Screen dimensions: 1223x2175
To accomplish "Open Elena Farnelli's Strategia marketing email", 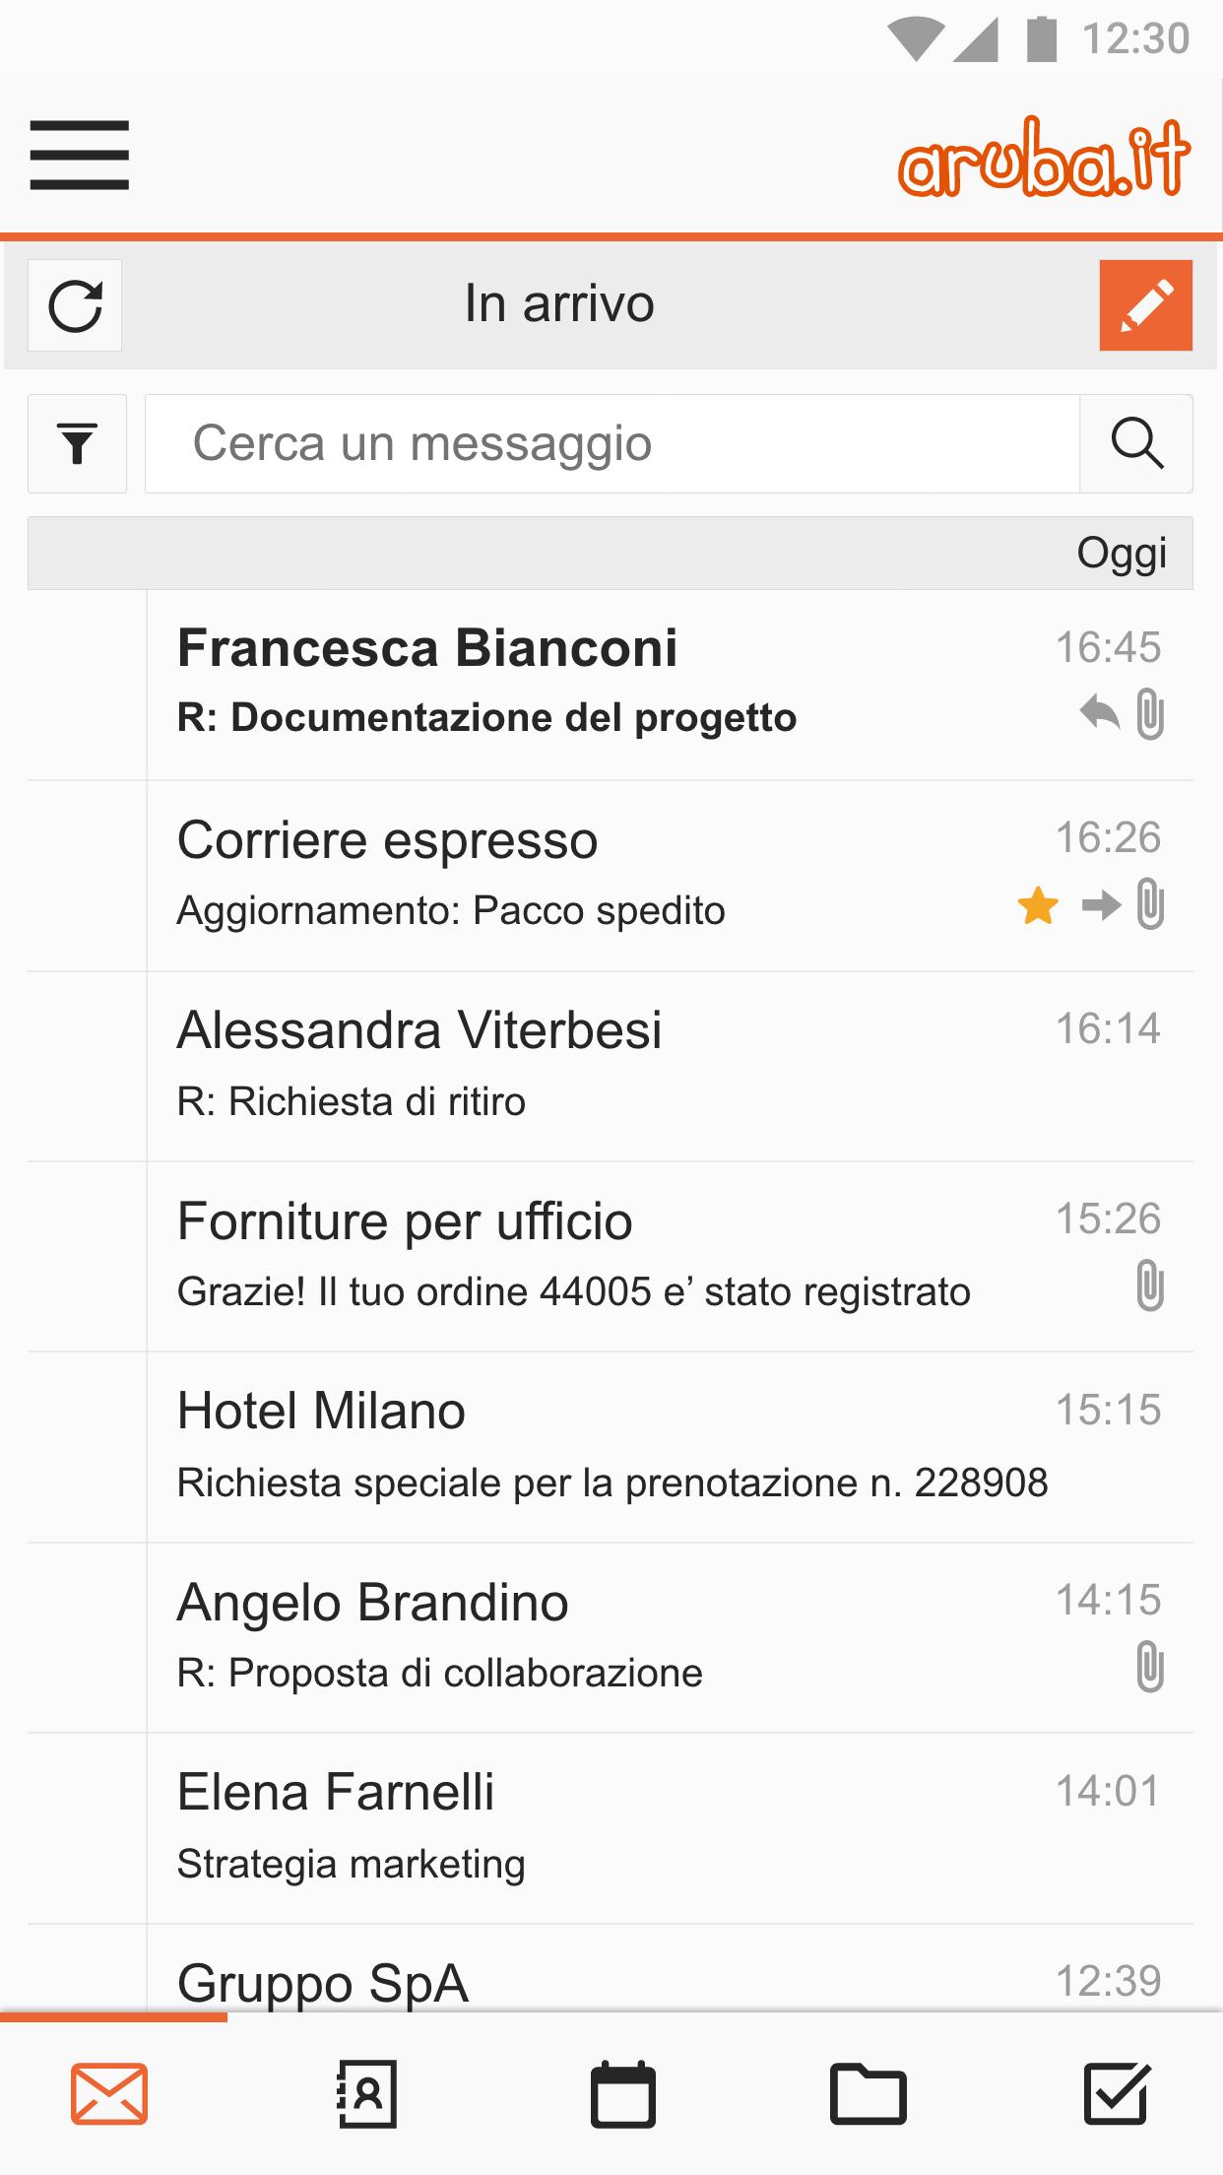I will pyautogui.click(x=591, y=1827).
